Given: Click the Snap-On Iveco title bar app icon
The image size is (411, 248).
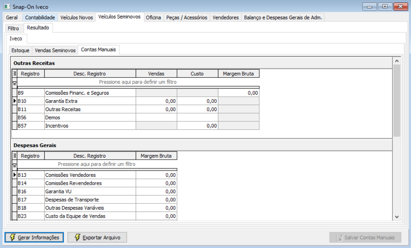Looking at the screenshot, I should 7,7.
